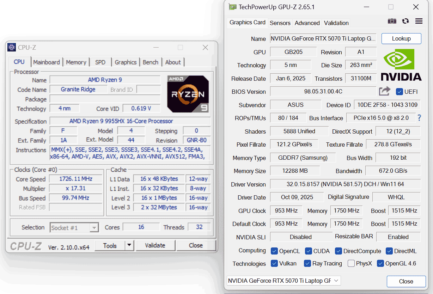The width and height of the screenshot is (433, 294).
Task: Expand the Tools dropdown arrow
Action: (129, 245)
